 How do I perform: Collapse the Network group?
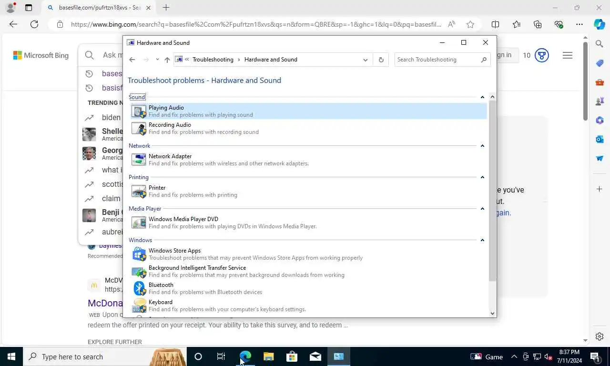(x=482, y=146)
